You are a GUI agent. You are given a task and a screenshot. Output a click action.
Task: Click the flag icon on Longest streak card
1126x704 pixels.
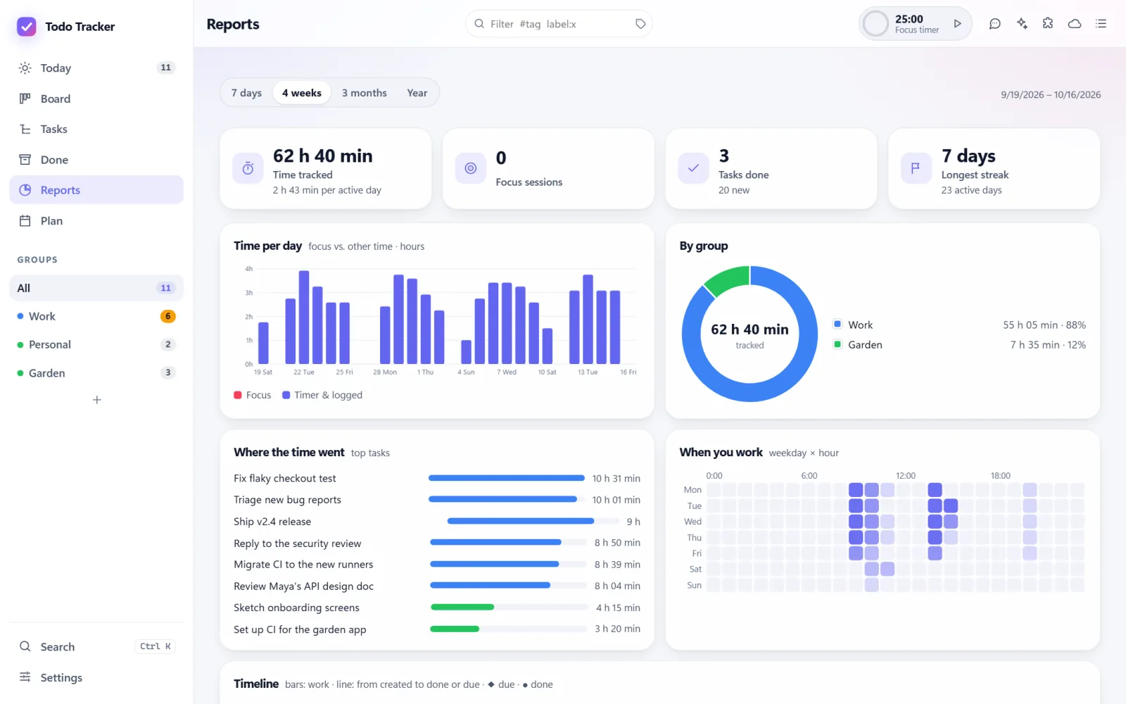click(x=916, y=168)
